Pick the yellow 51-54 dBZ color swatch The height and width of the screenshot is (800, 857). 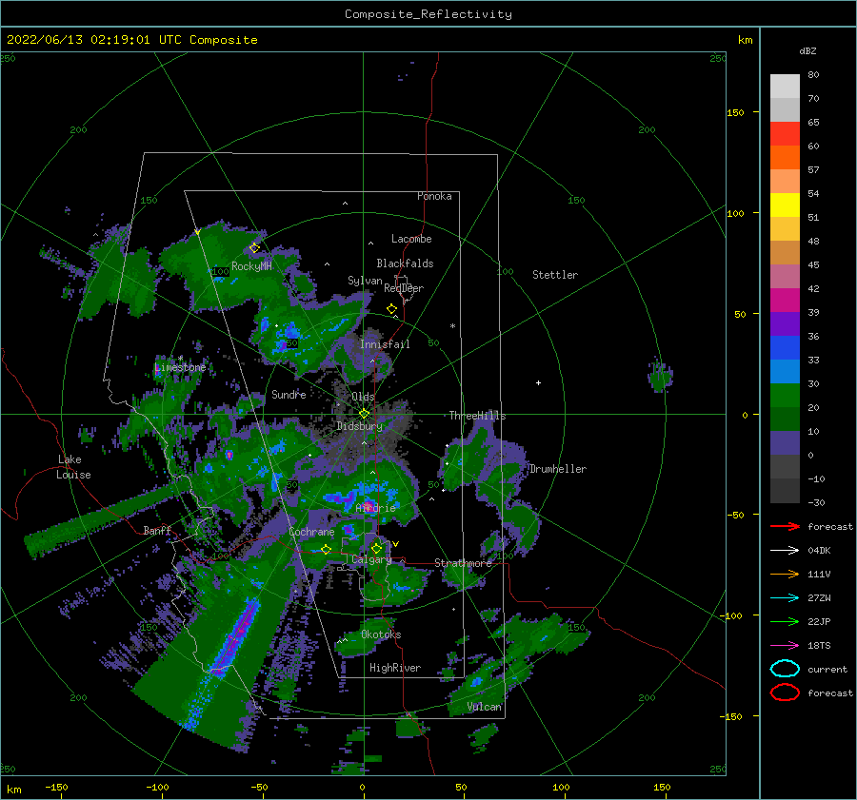point(785,205)
